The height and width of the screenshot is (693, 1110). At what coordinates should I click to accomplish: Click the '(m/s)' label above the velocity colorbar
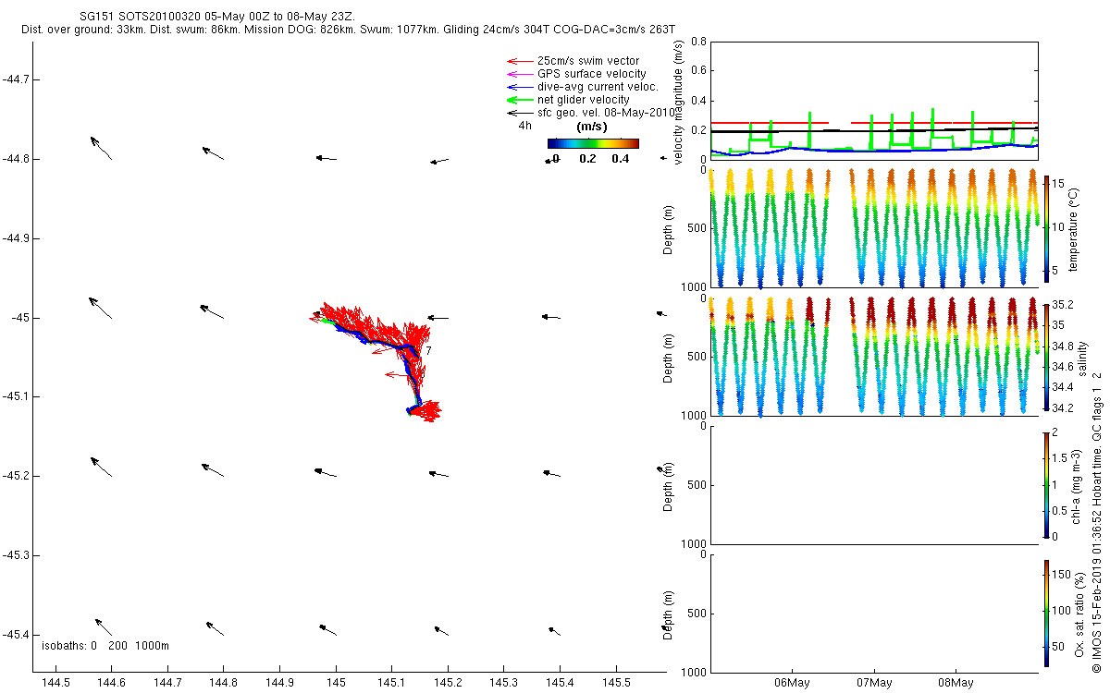(x=592, y=126)
